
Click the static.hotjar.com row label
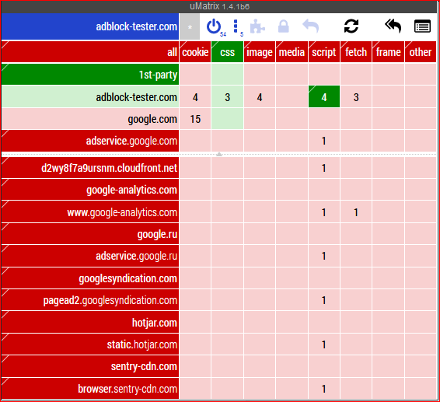(90, 344)
